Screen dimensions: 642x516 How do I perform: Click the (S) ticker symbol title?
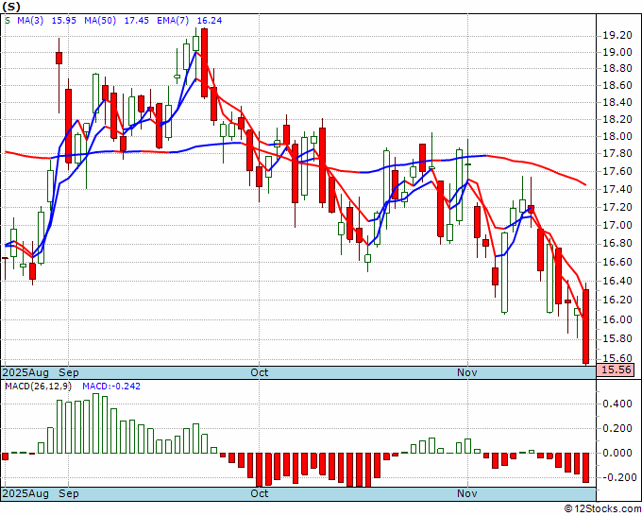(x=11, y=6)
